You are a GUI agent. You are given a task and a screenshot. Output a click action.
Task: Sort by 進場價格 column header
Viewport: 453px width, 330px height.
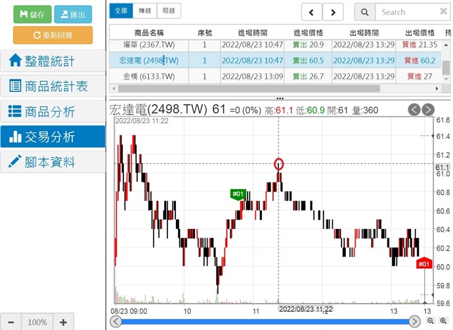pos(309,33)
